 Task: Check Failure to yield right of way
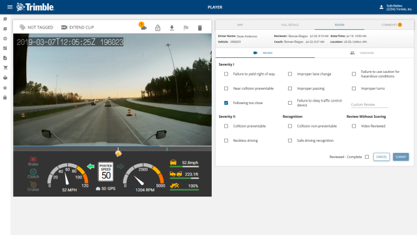(226, 74)
